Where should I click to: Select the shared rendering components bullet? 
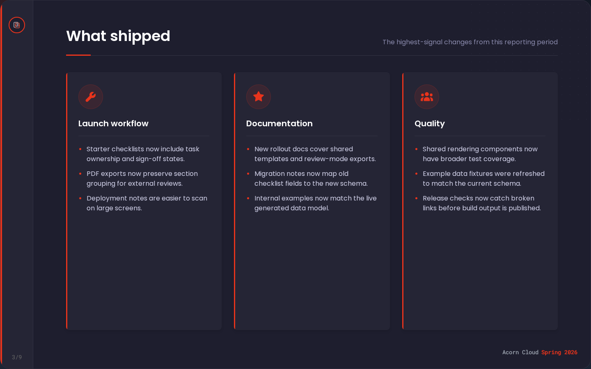tap(480, 154)
